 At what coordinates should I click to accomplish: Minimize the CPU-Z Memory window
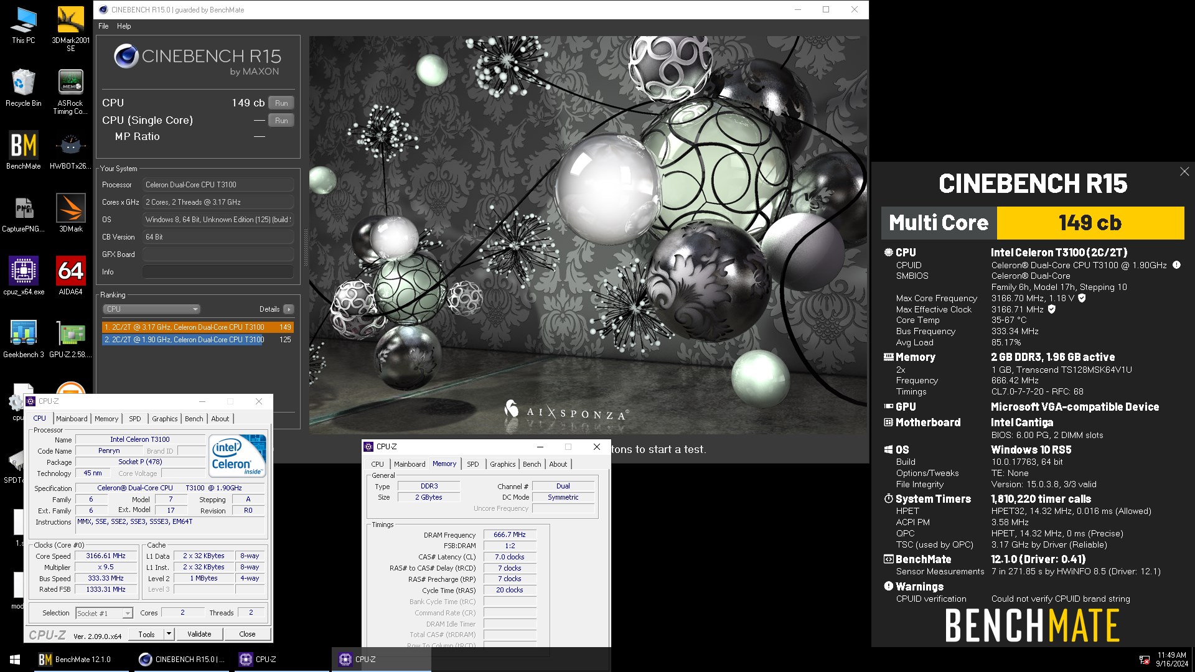pyautogui.click(x=540, y=447)
